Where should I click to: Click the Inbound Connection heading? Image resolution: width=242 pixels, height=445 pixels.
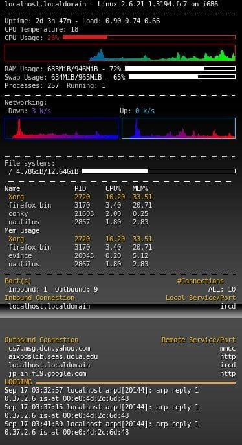pyautogui.click(x=39, y=298)
